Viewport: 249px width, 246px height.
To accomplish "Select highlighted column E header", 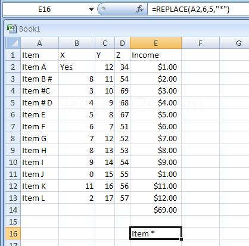I will [156, 43].
